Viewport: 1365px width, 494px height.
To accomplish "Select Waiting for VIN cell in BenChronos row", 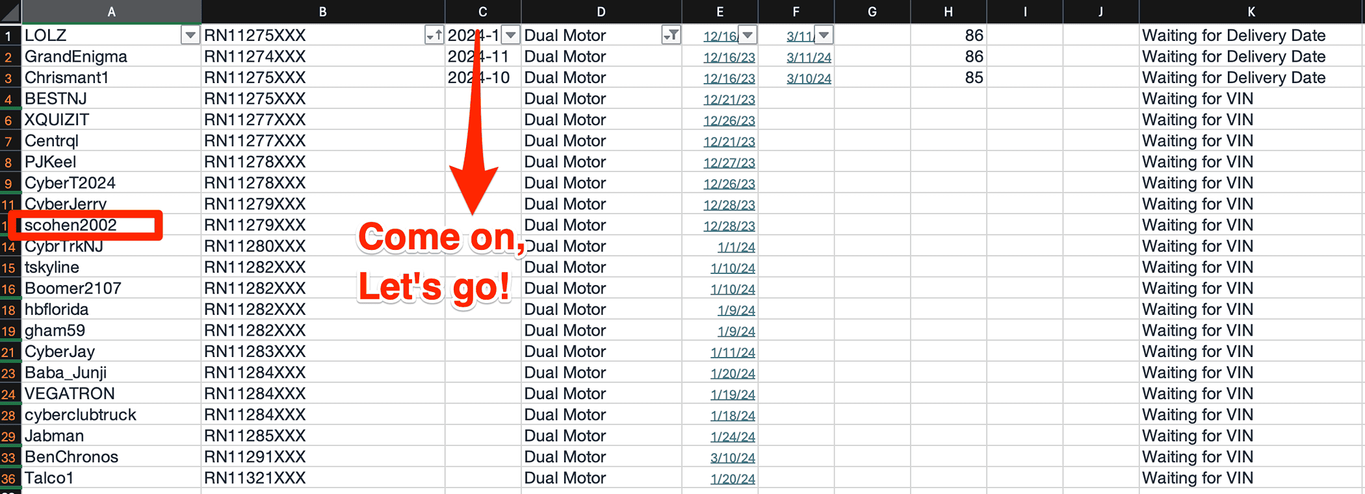I will [x=1251, y=456].
